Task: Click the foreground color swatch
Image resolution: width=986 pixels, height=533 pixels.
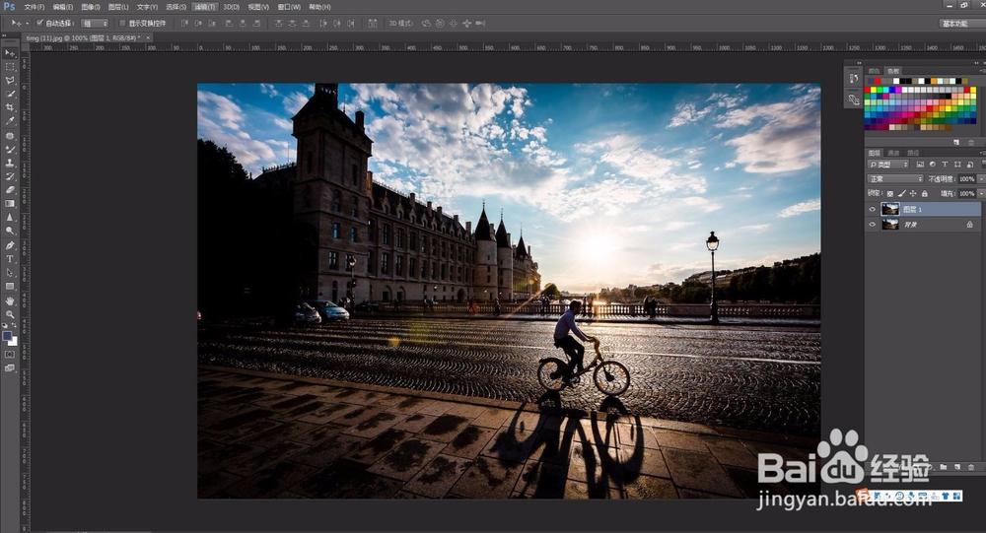Action: 7,336
